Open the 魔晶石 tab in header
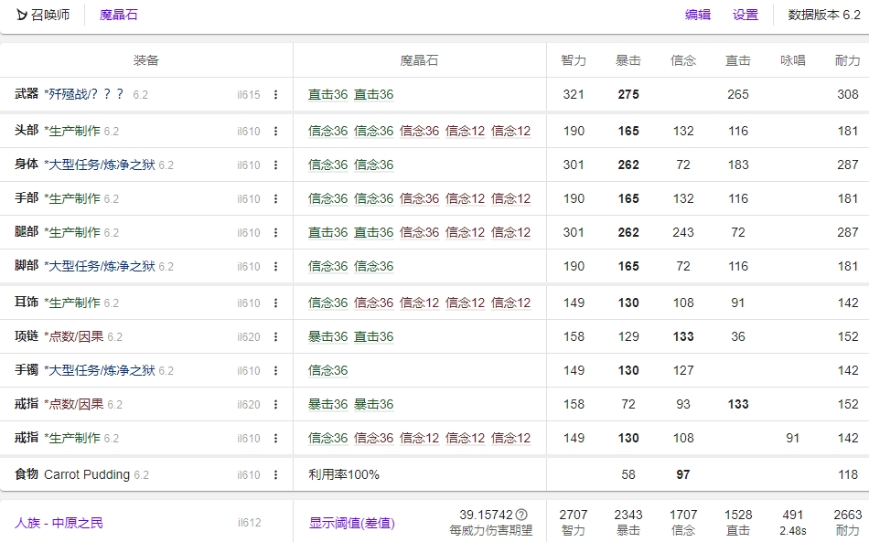The image size is (869, 542). pos(118,15)
